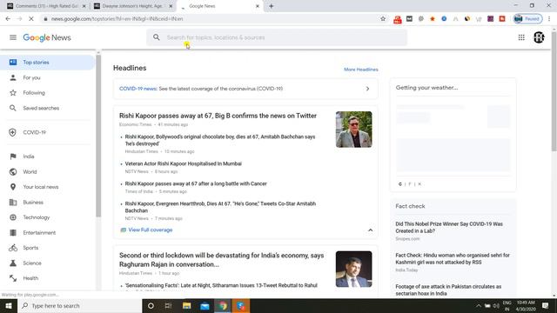Open 'Bollywood's original chocolate boy' article
This screenshot has width=557, height=313.
[220, 140]
